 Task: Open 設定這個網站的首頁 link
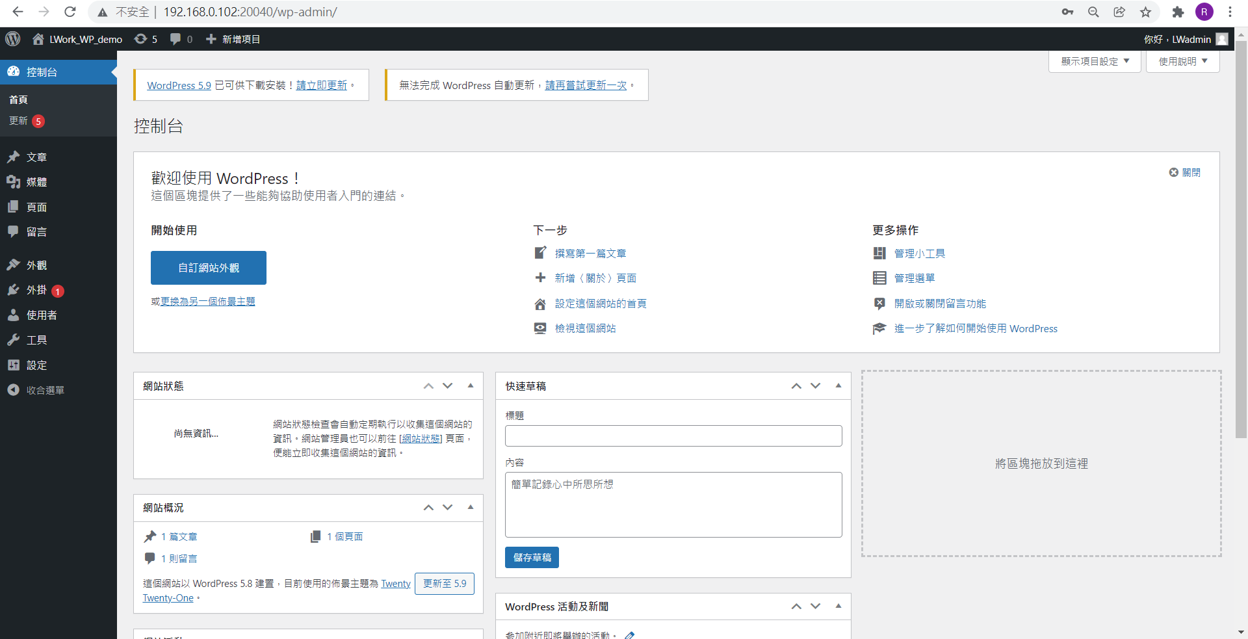[601, 304]
